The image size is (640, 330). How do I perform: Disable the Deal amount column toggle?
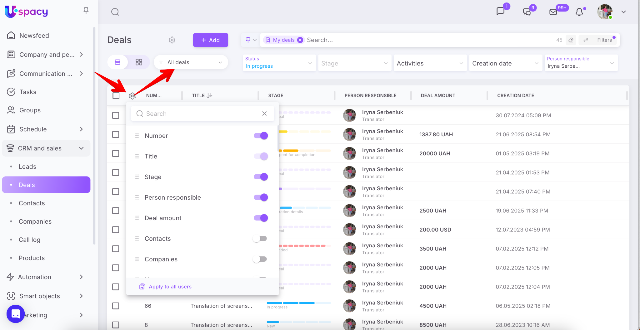pyautogui.click(x=261, y=218)
